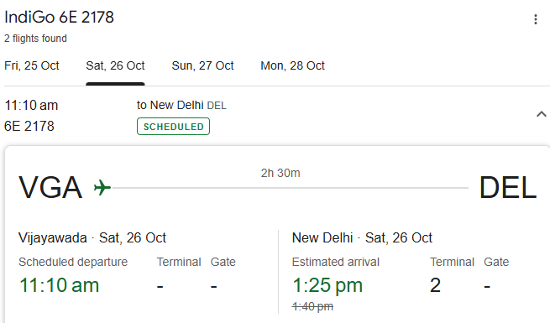
Task: Click the SCHEDULED status badge
Action: pyautogui.click(x=173, y=127)
